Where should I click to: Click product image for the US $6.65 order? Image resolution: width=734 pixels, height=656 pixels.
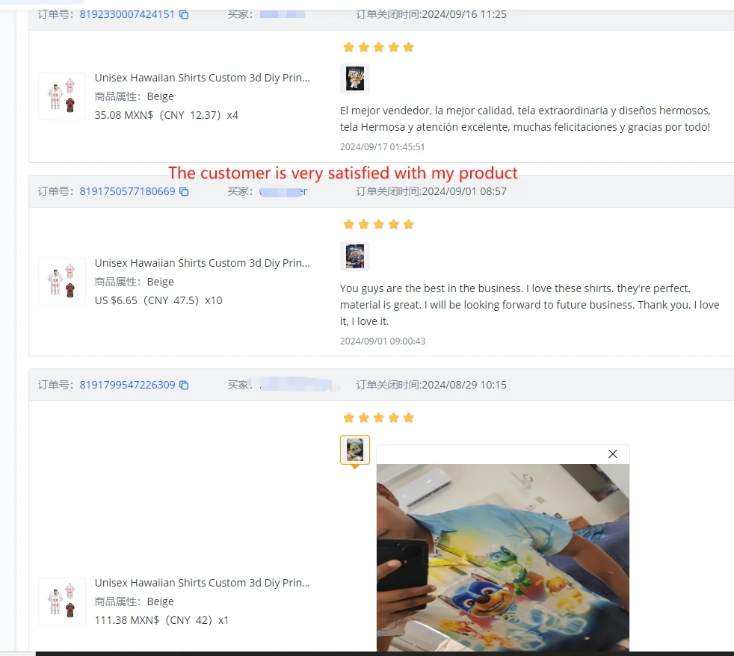62,282
